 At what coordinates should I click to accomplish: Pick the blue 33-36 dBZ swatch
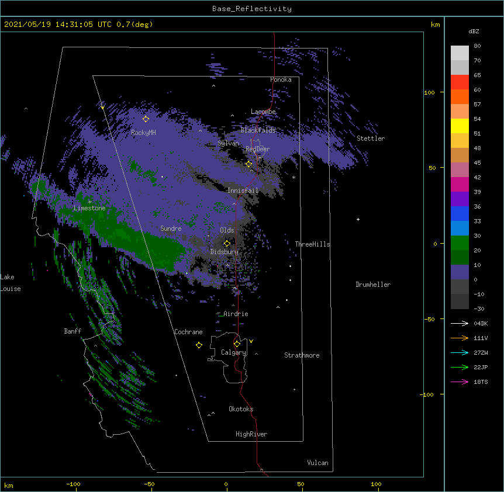click(460, 214)
